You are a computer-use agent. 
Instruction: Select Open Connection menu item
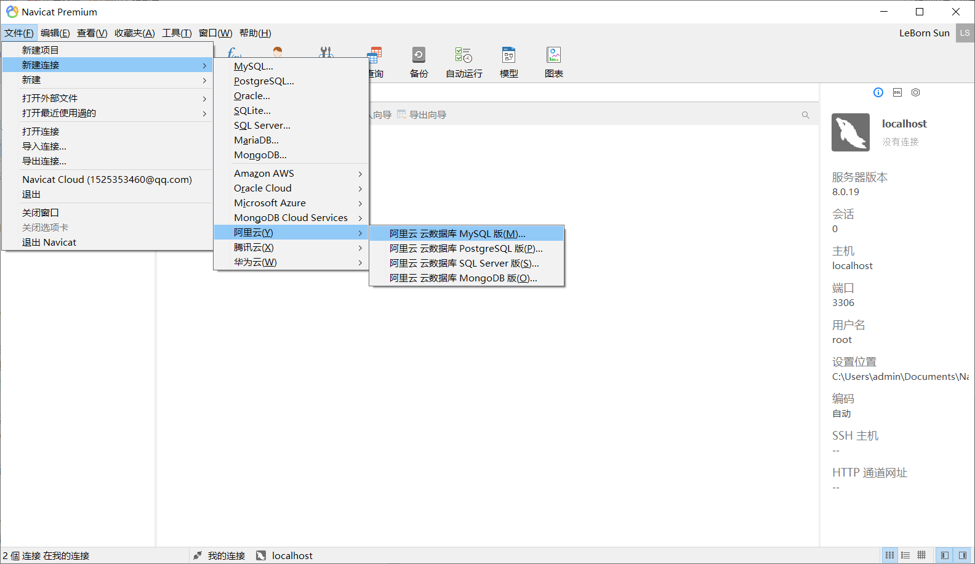point(108,132)
